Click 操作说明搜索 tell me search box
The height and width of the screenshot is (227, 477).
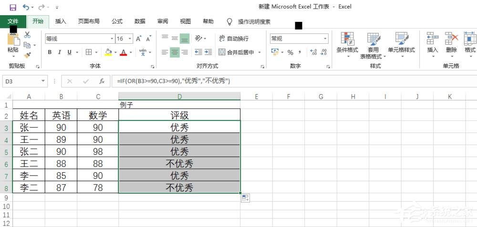coord(254,21)
